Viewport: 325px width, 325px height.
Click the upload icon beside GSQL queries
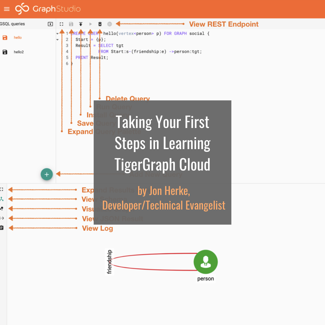pyautogui.click(x=50, y=24)
